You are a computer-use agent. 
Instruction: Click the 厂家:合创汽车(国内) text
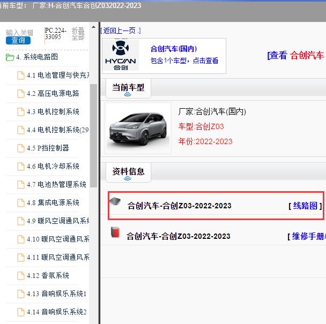tap(212, 112)
